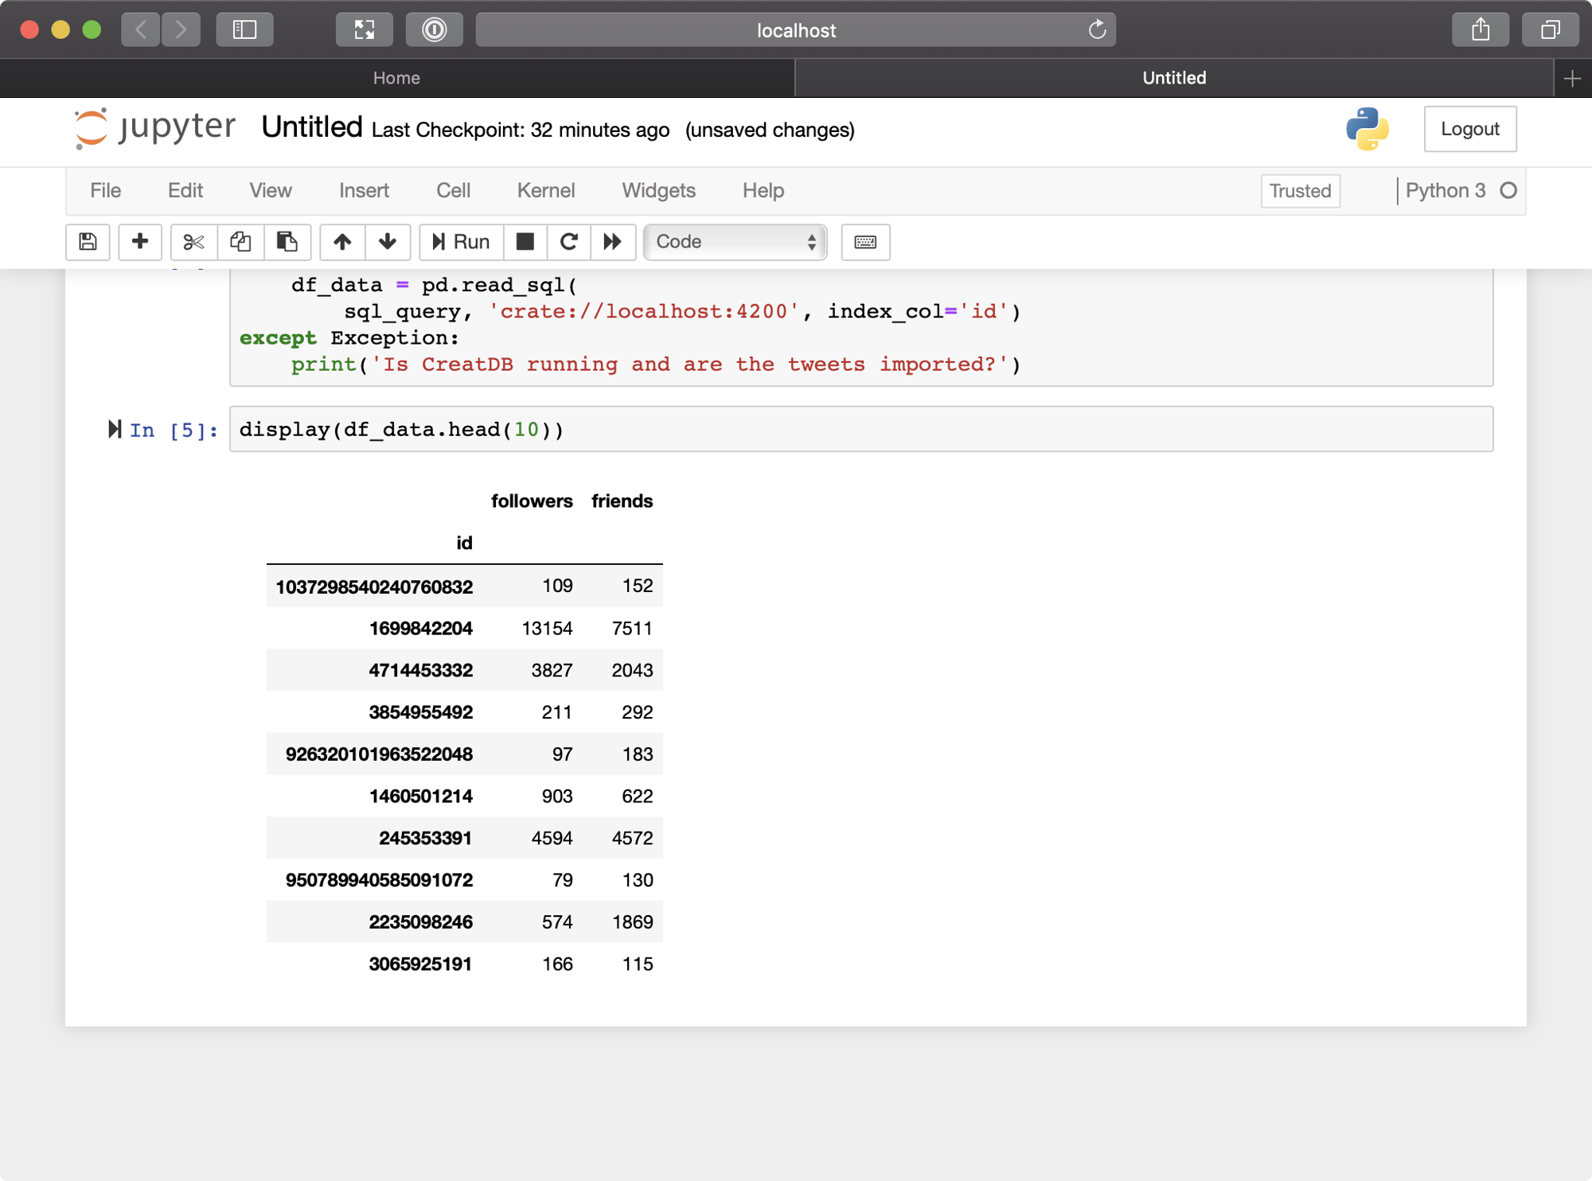Click into the display(df_data.head(10)) code cell
The image size is (1592, 1181).
(860, 430)
